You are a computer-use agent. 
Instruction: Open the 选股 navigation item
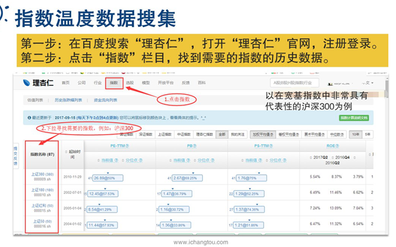130,83
